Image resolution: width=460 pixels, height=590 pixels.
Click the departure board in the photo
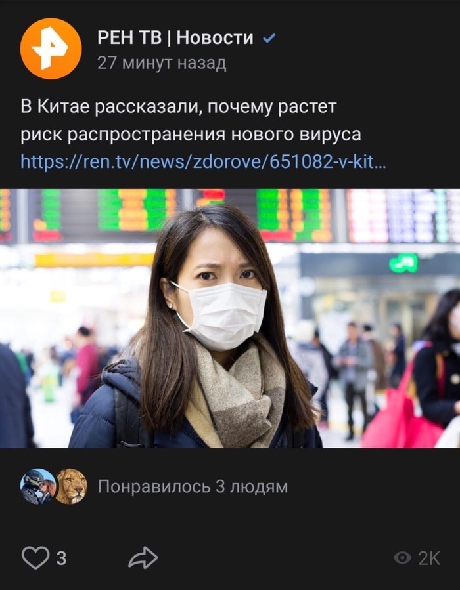click(230, 216)
